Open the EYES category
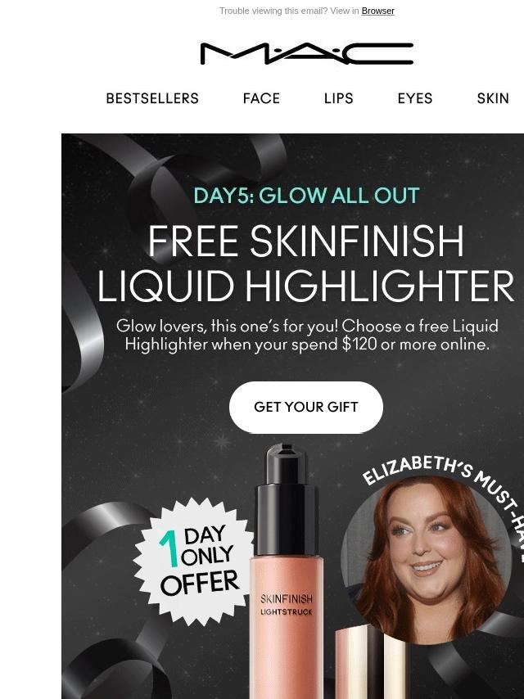The width and height of the screenshot is (524, 699). pyautogui.click(x=415, y=98)
